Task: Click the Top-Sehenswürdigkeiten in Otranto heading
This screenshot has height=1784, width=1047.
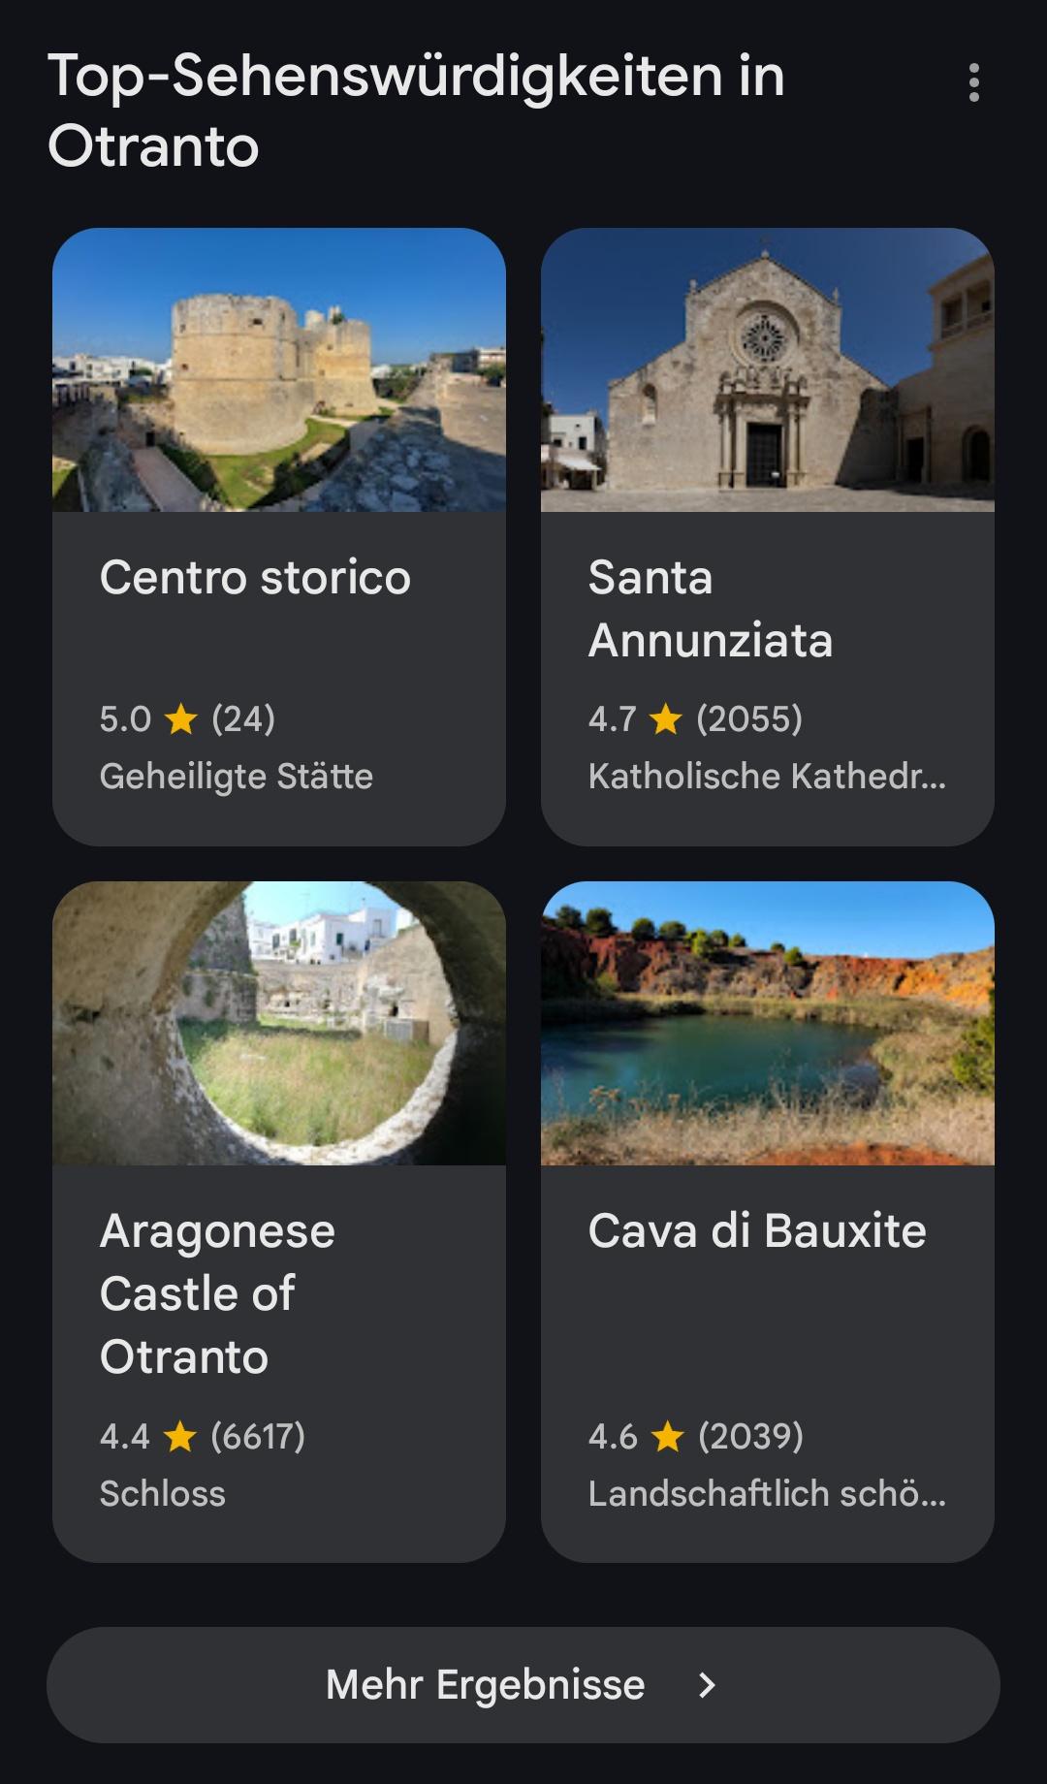Action: (x=415, y=111)
